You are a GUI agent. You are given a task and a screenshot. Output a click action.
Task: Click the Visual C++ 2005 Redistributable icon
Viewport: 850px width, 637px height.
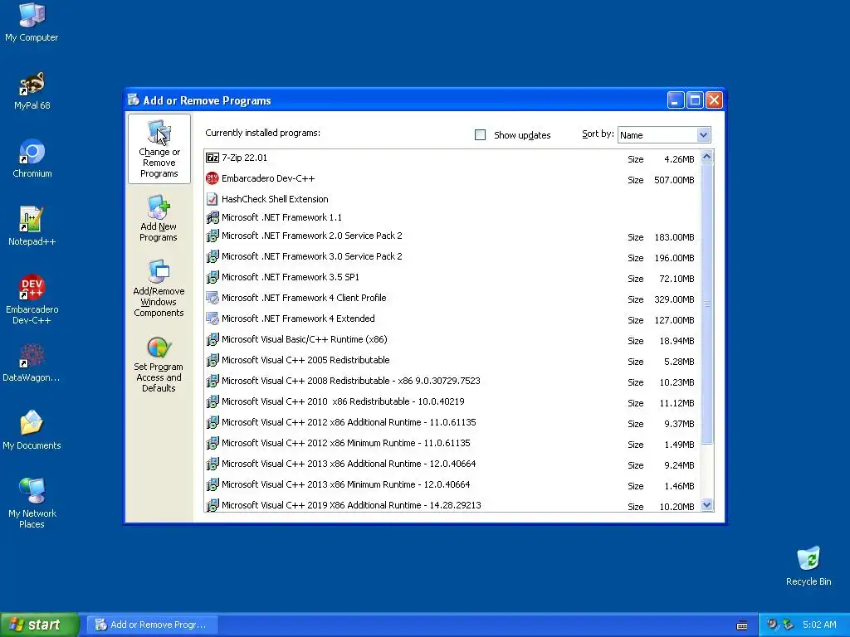click(212, 360)
